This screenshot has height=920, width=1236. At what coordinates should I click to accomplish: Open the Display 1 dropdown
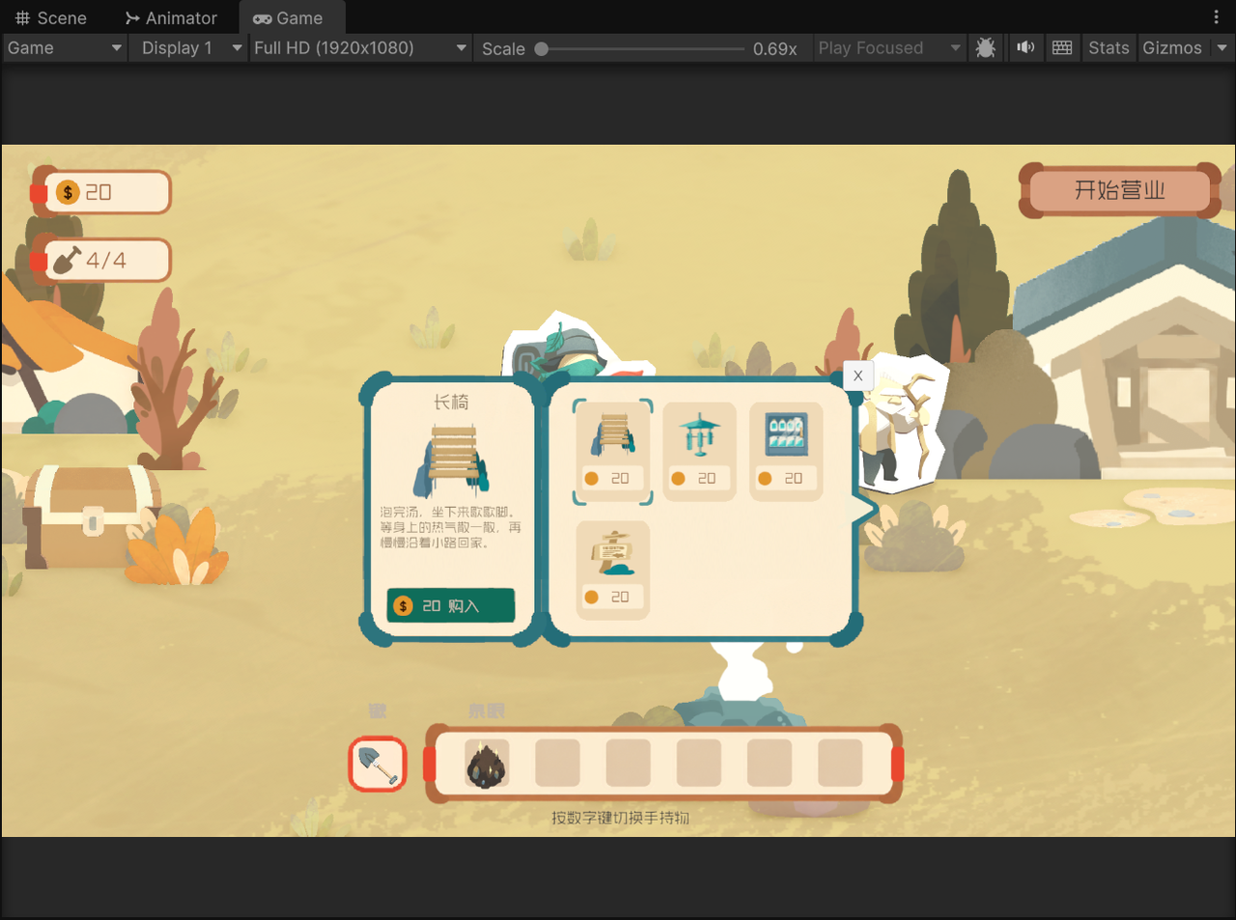(190, 47)
